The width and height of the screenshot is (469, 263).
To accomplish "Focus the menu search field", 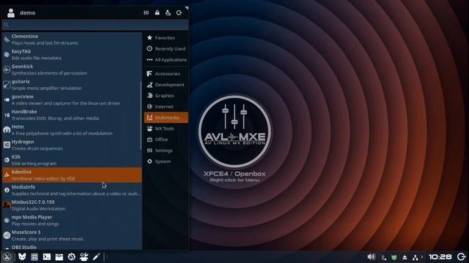I will click(x=95, y=25).
